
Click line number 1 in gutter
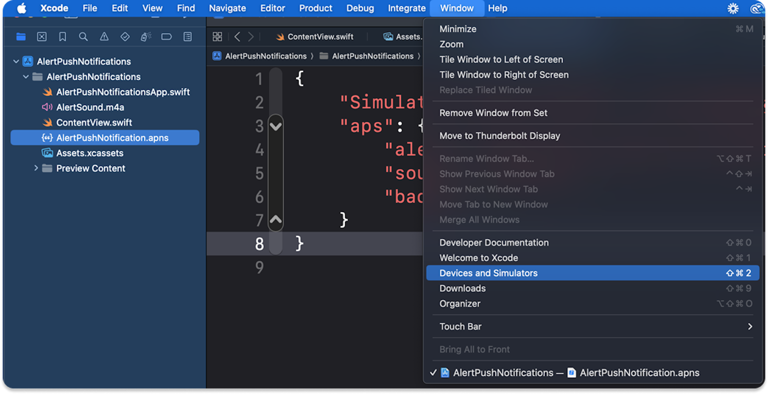point(259,79)
